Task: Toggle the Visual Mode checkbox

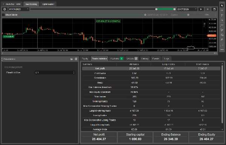Action: [x=3, y=15]
